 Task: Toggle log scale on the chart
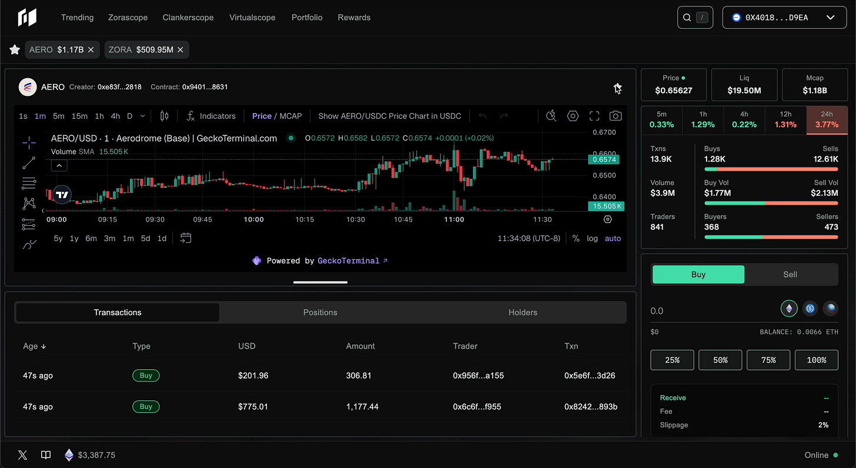coord(592,238)
